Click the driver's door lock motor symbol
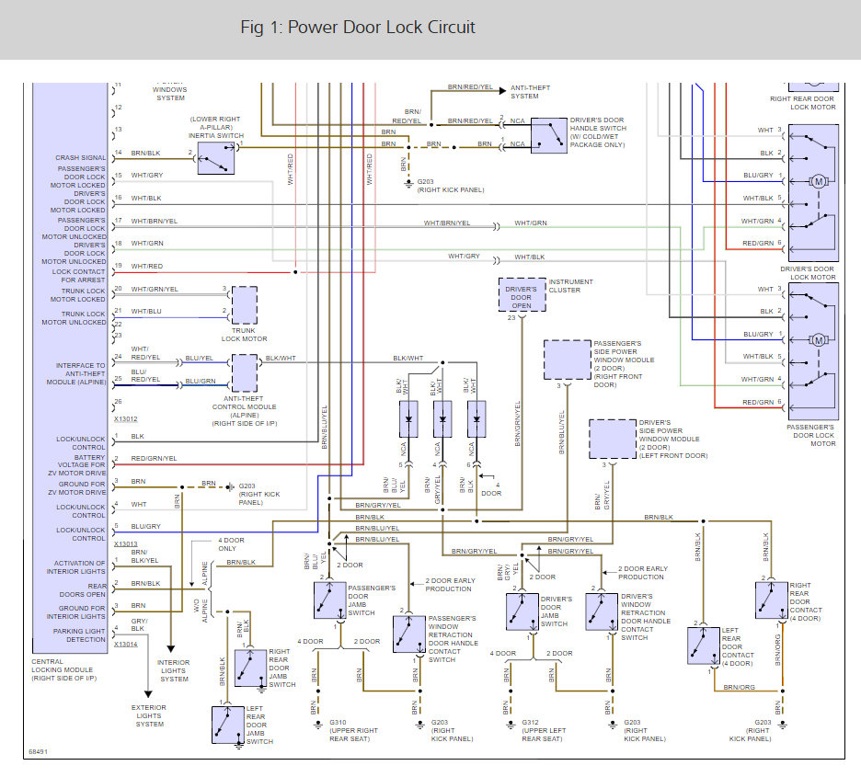Viewport: 861px width, 777px height. point(814,193)
